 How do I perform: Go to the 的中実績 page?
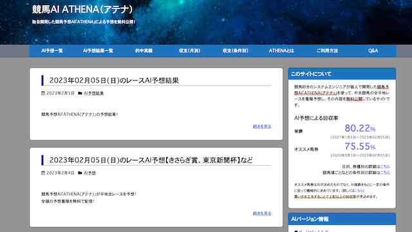pyautogui.click(x=144, y=51)
